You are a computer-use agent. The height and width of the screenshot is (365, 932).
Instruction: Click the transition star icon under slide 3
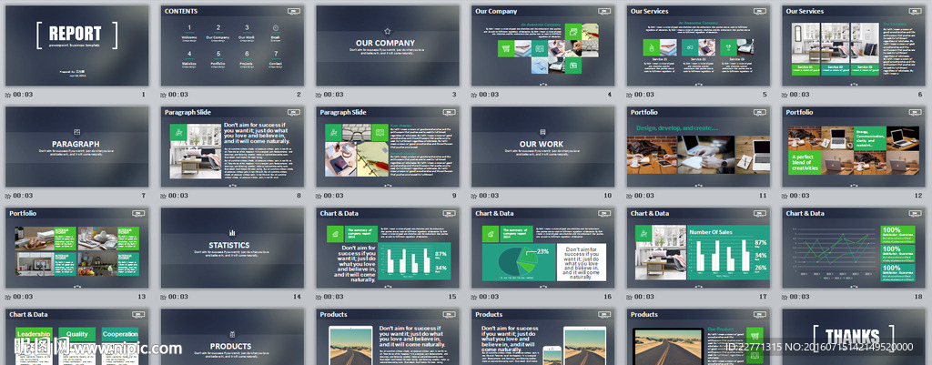click(319, 95)
